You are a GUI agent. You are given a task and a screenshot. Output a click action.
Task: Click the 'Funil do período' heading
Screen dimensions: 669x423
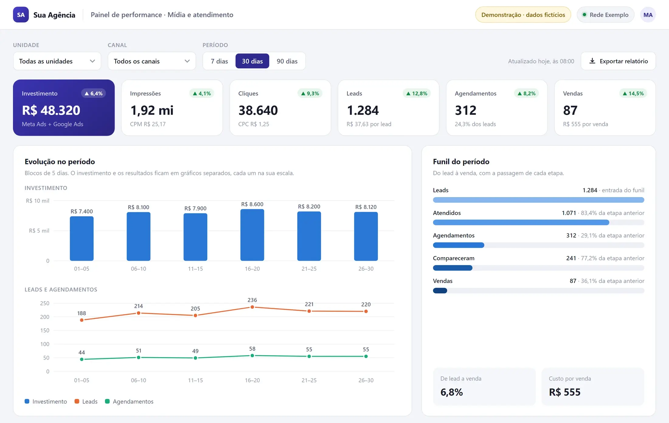click(461, 162)
